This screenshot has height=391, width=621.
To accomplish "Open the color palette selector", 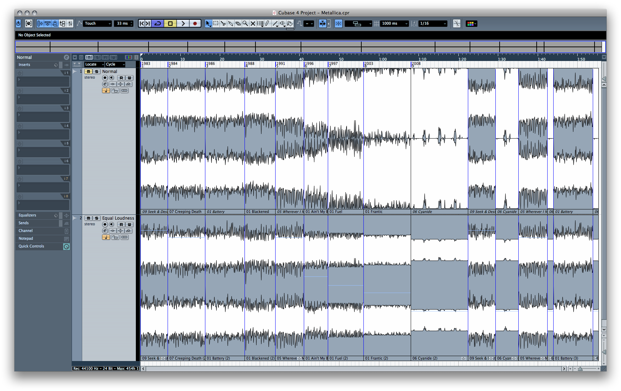I will (x=471, y=24).
